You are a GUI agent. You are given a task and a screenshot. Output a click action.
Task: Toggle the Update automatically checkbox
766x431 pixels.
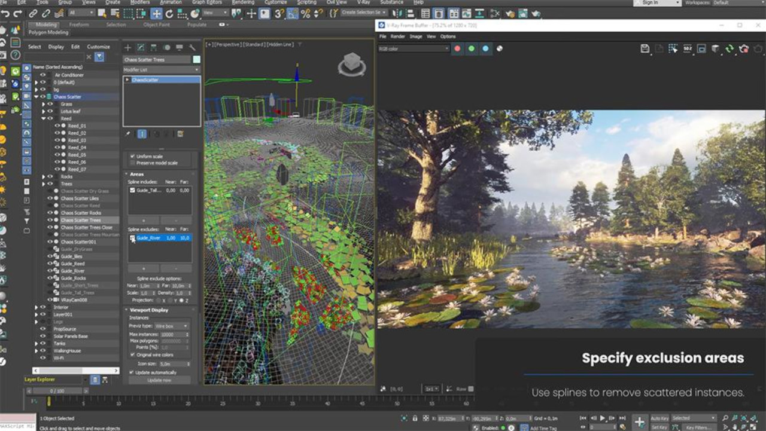point(133,372)
